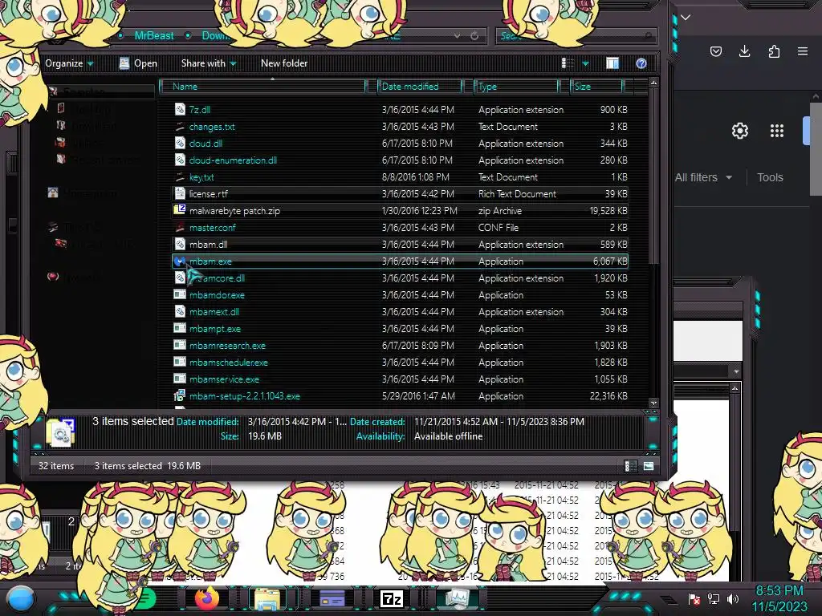Click the cloud-enumeration.dll file name
This screenshot has width=822, height=616.
pos(233,160)
